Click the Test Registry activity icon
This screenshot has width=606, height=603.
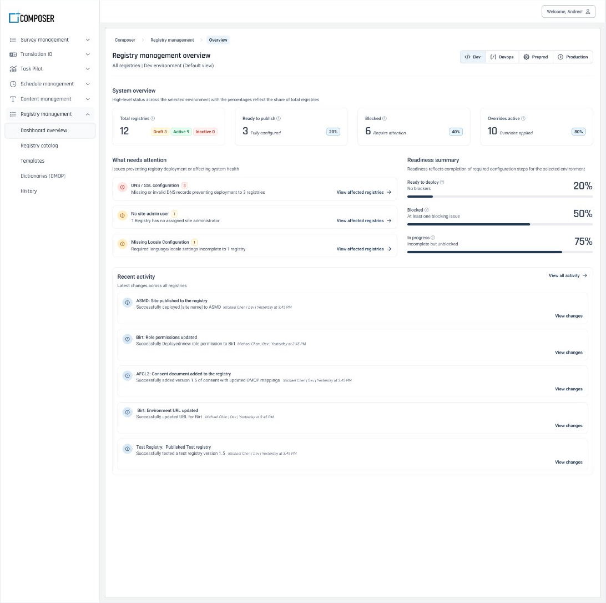[128, 449]
